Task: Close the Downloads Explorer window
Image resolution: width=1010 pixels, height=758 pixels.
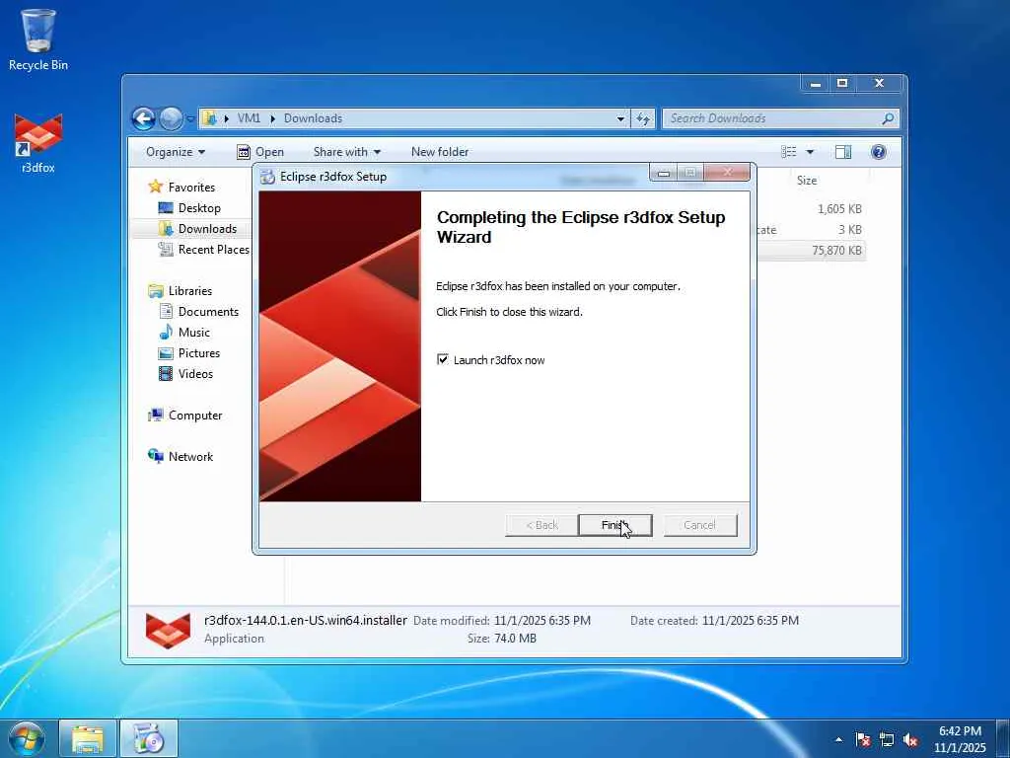Action: (879, 84)
